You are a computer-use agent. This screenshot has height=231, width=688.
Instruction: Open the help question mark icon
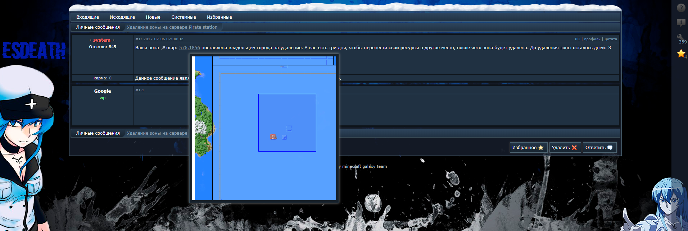681,8
